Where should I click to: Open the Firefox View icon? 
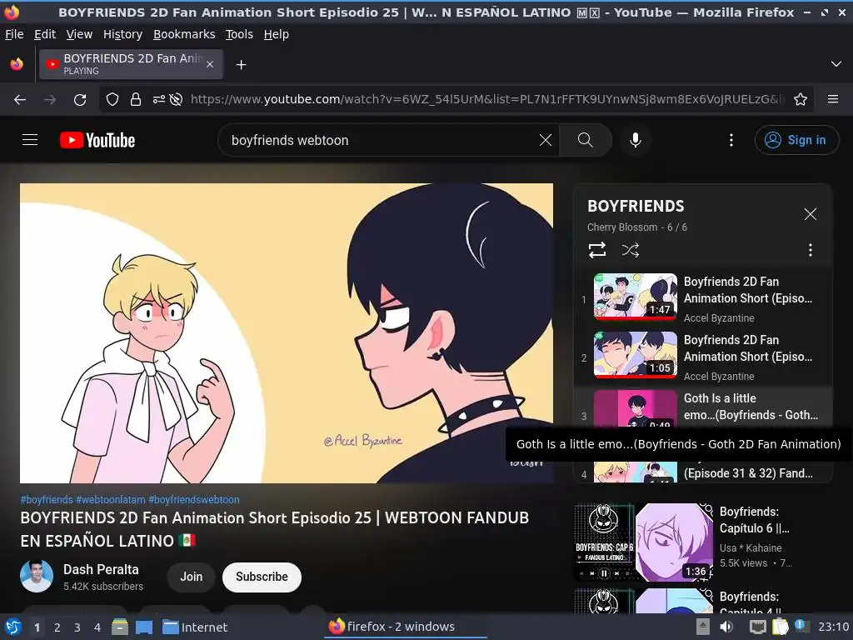(x=17, y=64)
